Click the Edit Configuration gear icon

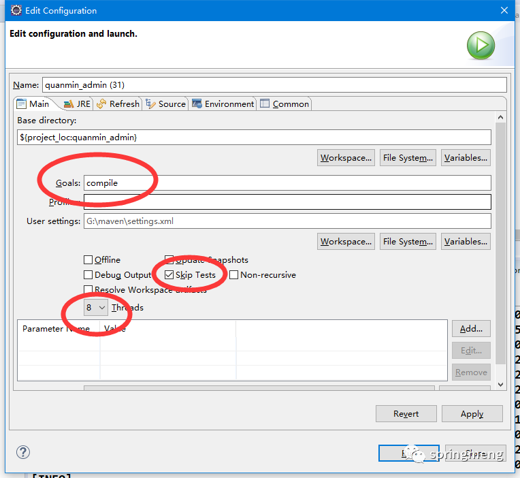16,10
